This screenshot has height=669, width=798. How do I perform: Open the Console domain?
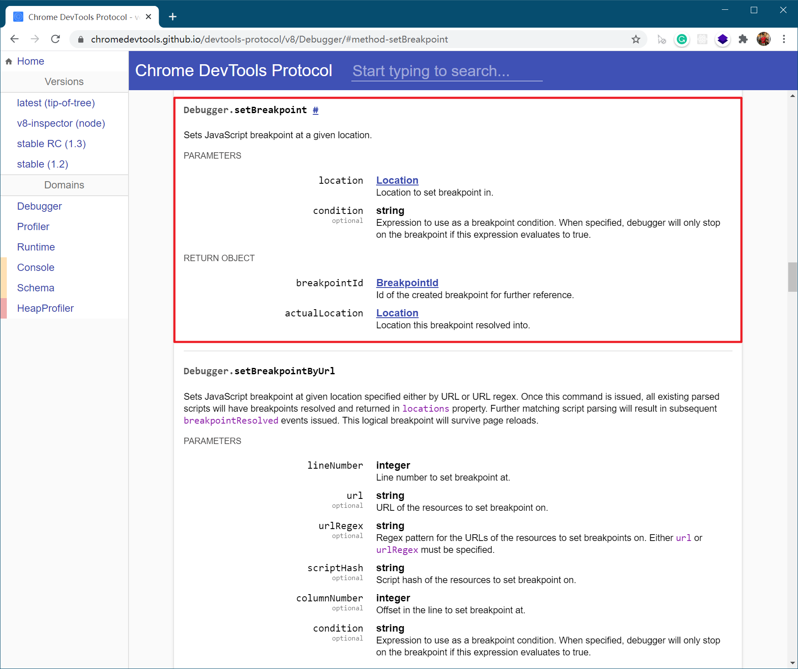click(36, 268)
